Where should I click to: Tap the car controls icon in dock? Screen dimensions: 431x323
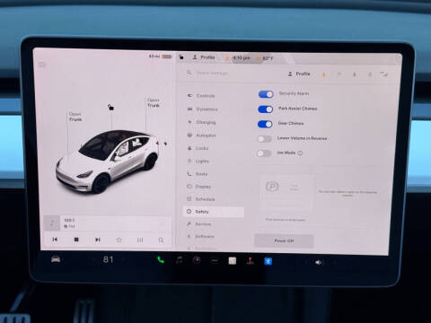click(56, 259)
